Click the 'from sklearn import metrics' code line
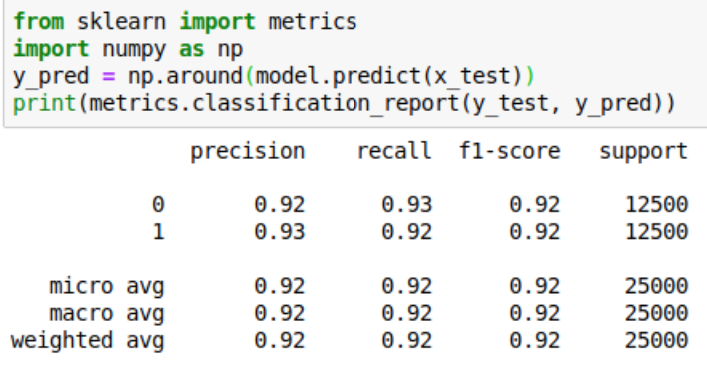The width and height of the screenshot is (707, 373). pyautogui.click(x=186, y=22)
